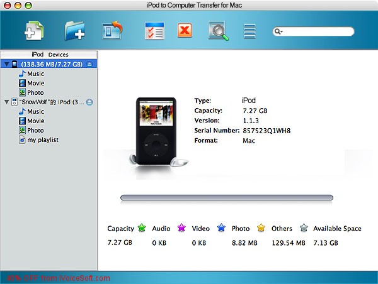The width and height of the screenshot is (378, 284).
Task: Click the add folder toolbar icon
Action: point(75,31)
